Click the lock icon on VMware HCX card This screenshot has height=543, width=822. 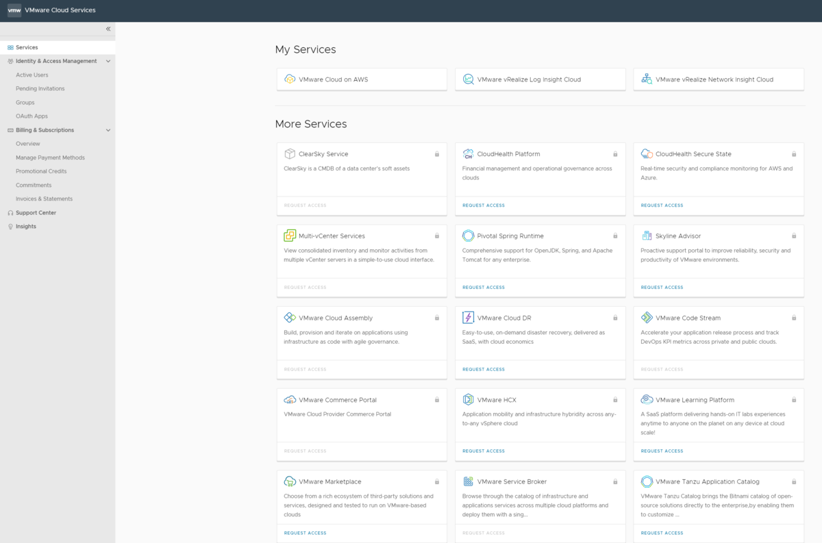pos(615,400)
